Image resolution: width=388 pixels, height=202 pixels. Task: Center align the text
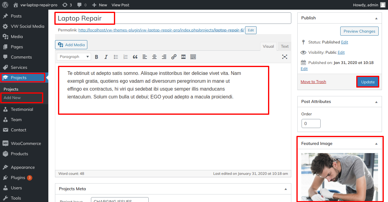tap(154, 57)
